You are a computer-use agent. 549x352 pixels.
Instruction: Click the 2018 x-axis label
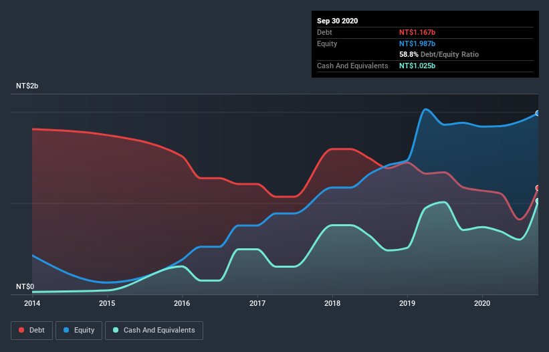coord(332,303)
